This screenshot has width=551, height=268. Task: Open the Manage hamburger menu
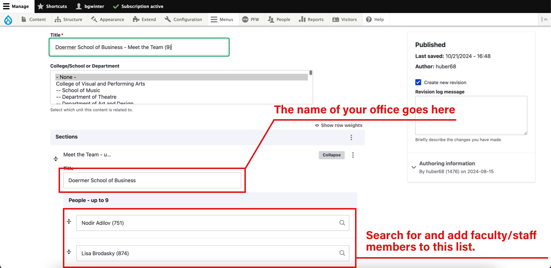tap(16, 6)
